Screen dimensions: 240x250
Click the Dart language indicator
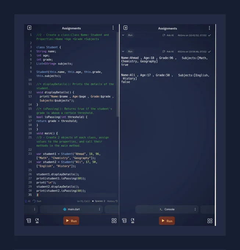[x=37, y=201]
